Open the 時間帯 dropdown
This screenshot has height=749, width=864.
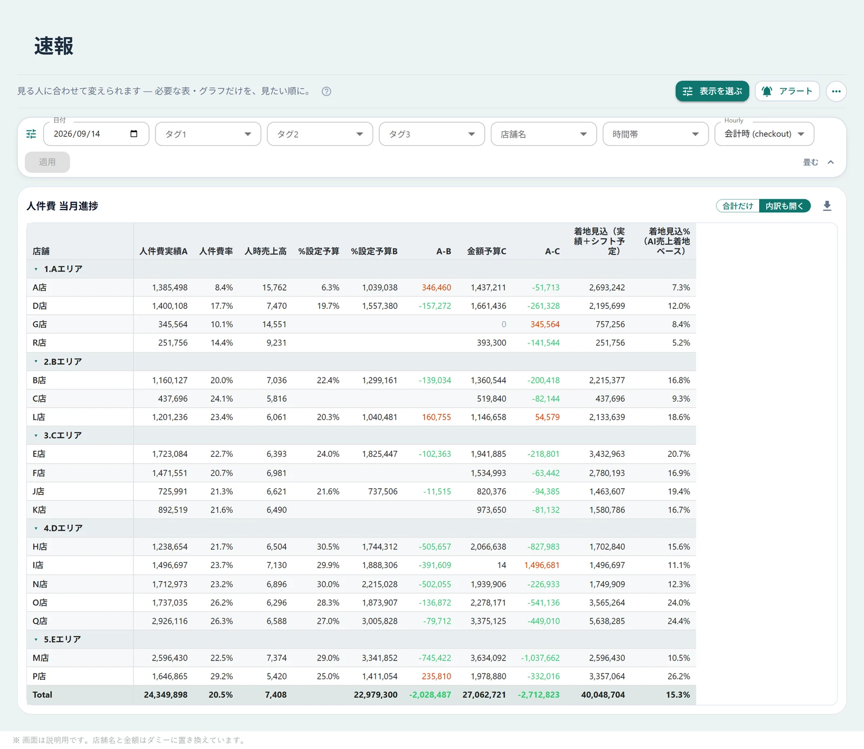pos(656,134)
